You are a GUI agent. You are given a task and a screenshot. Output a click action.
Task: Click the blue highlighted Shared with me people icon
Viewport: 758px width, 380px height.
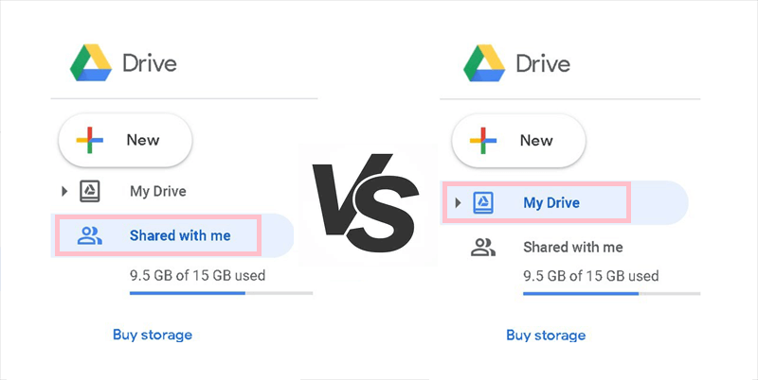coord(89,235)
